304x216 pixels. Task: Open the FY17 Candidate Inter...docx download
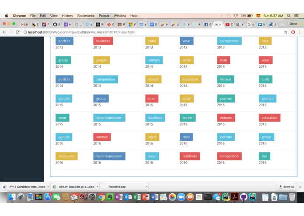click(25, 187)
